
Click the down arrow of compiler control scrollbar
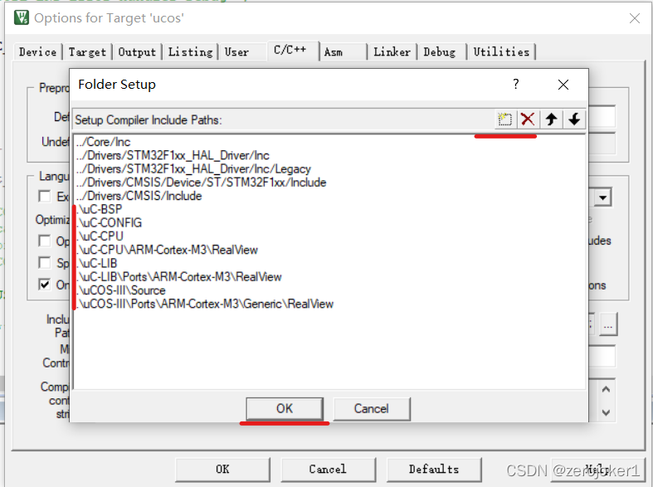(606, 412)
